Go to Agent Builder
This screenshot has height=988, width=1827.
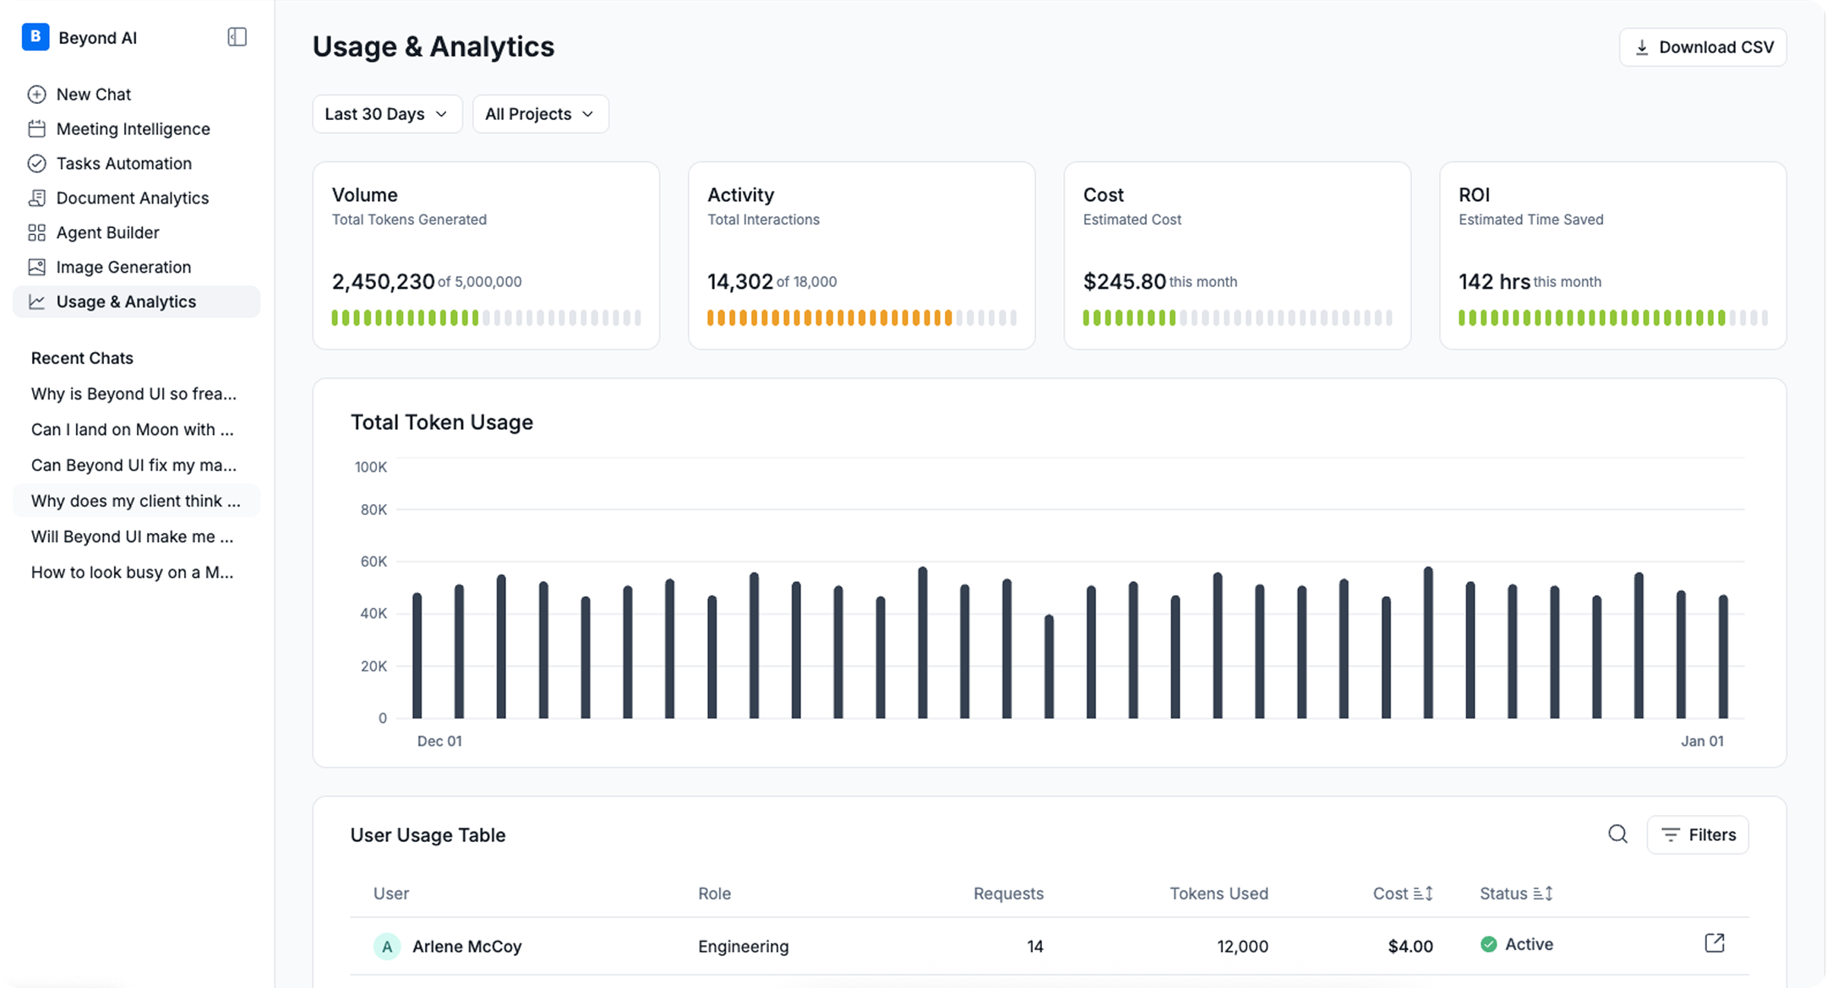tap(137, 233)
